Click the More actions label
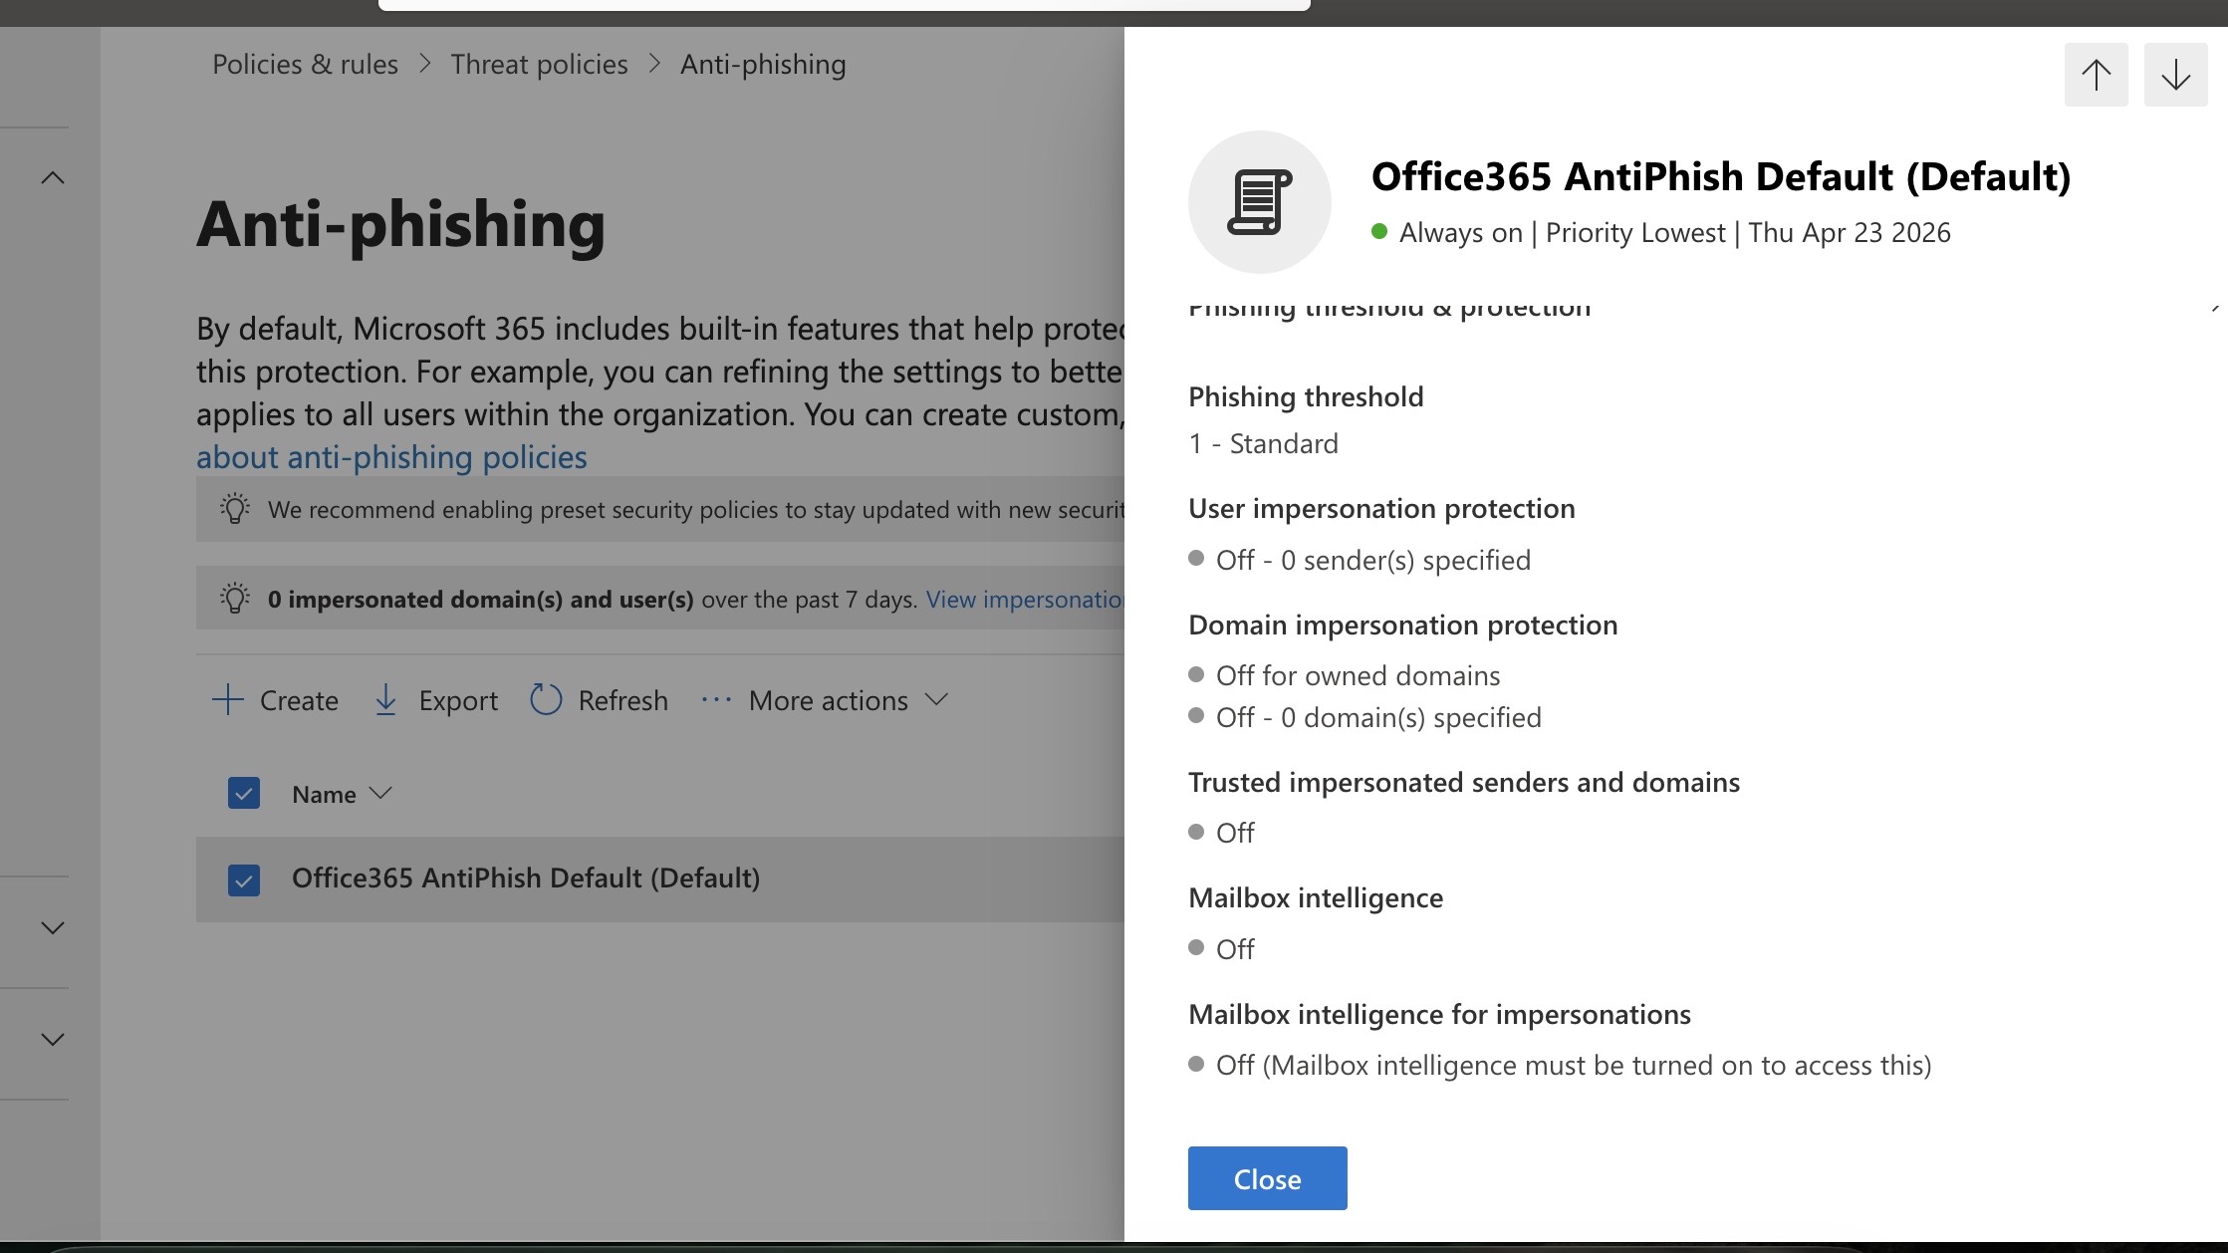2228x1253 pixels. (x=828, y=700)
